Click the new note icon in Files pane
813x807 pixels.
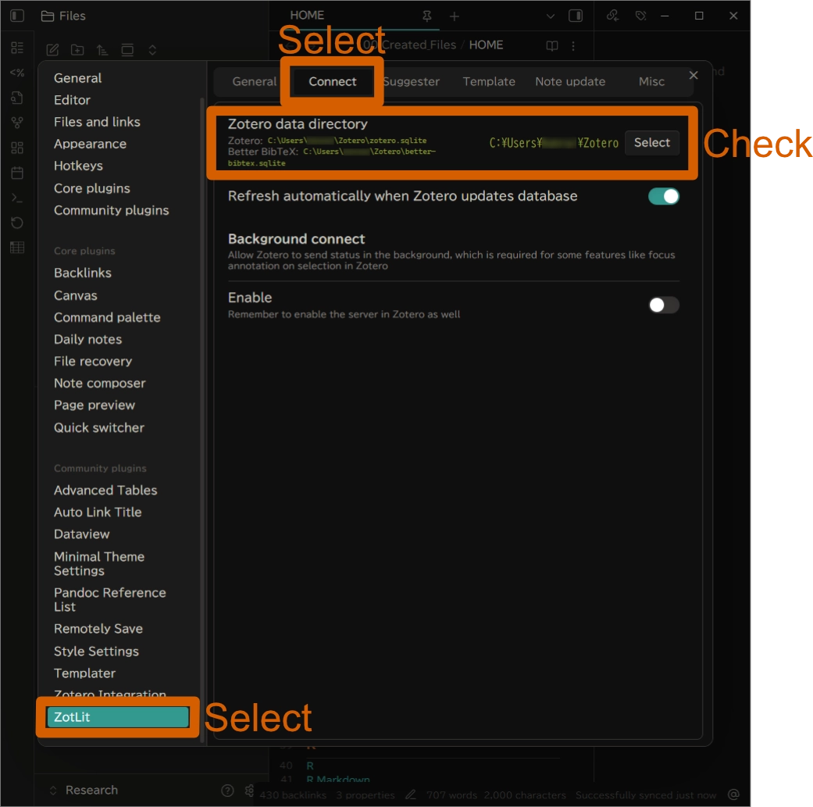52,50
